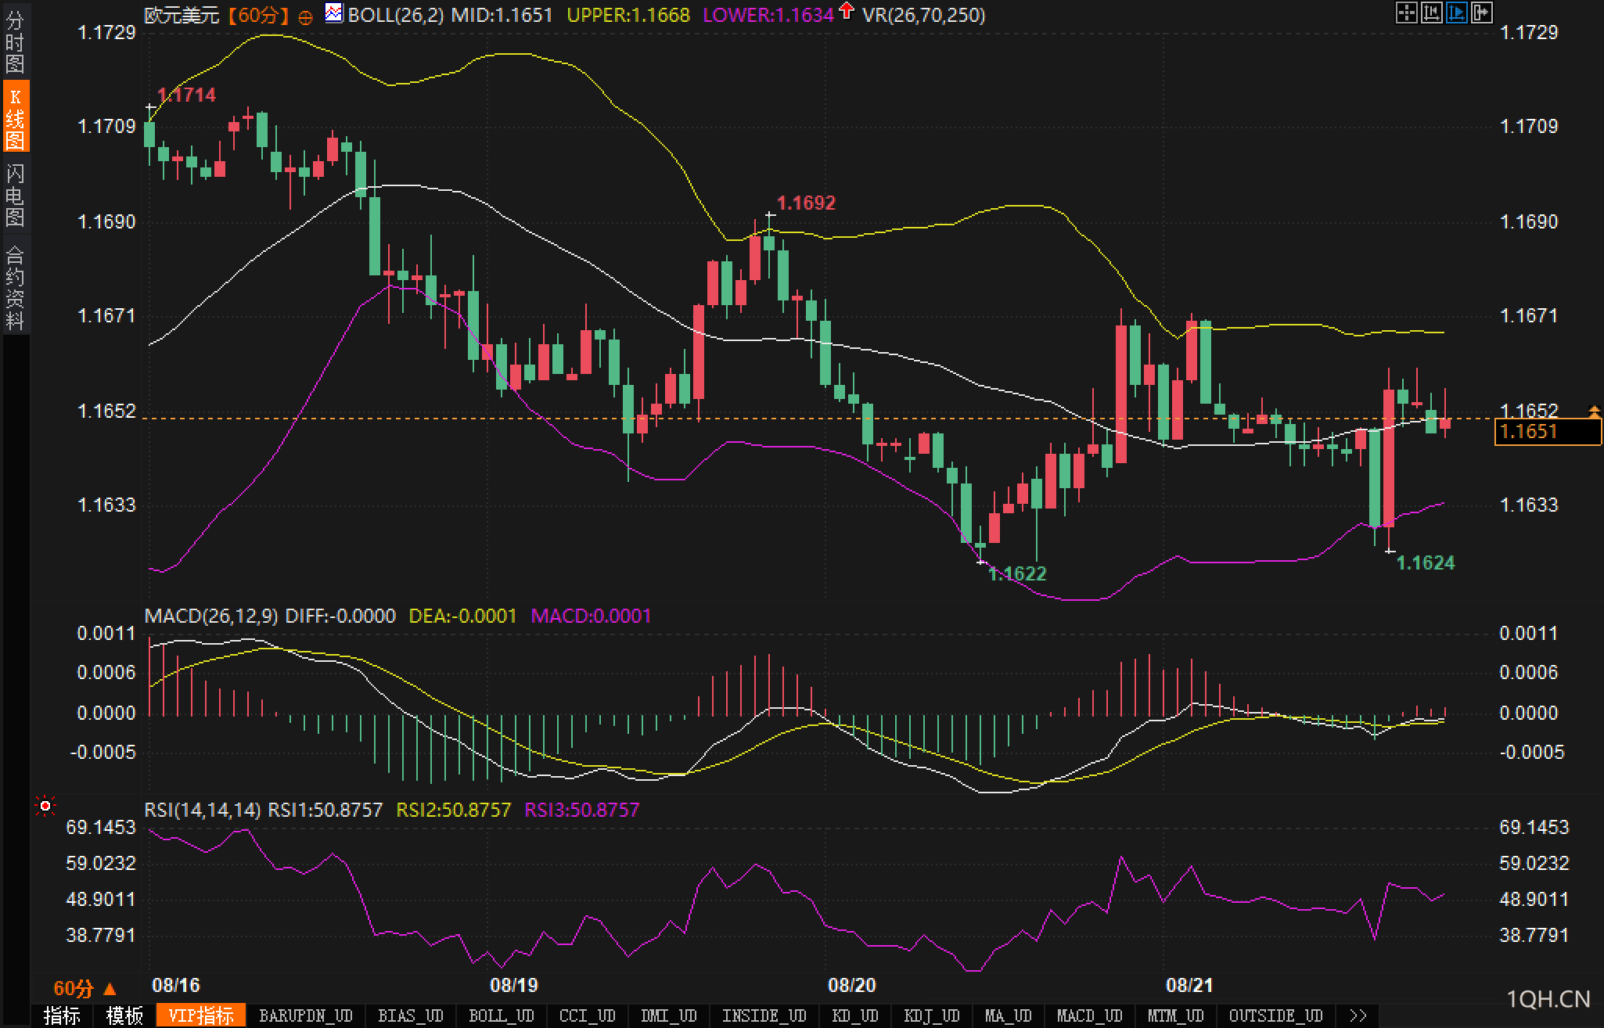Image resolution: width=1604 pixels, height=1028 pixels.
Task: Click the second chart-axis icon at top right
Action: (1431, 13)
